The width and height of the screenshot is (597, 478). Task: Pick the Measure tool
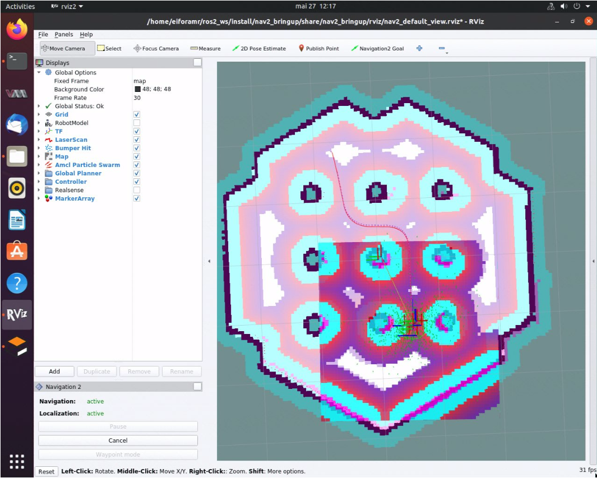point(205,49)
